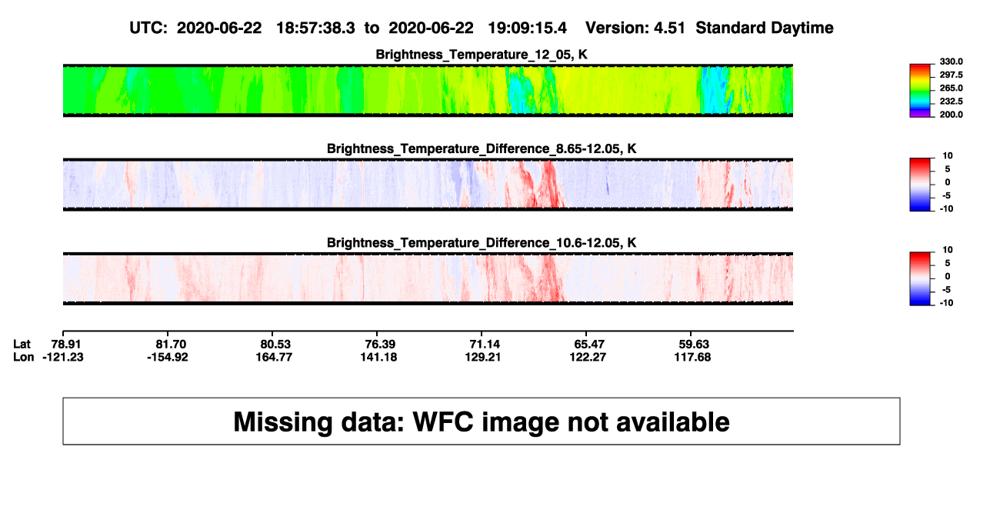The image size is (1000, 513).
Task: Click longitude value -154.92
Action: pyautogui.click(x=168, y=358)
